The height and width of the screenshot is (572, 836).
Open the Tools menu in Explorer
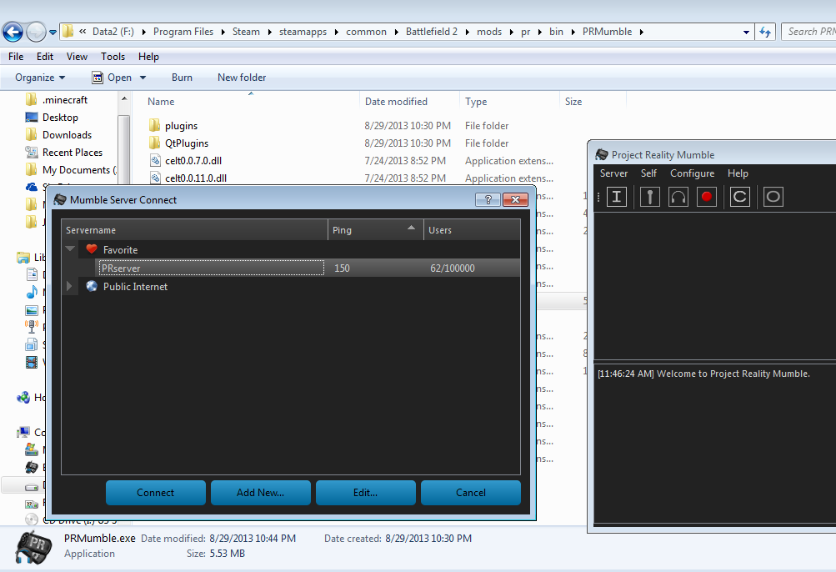click(113, 57)
